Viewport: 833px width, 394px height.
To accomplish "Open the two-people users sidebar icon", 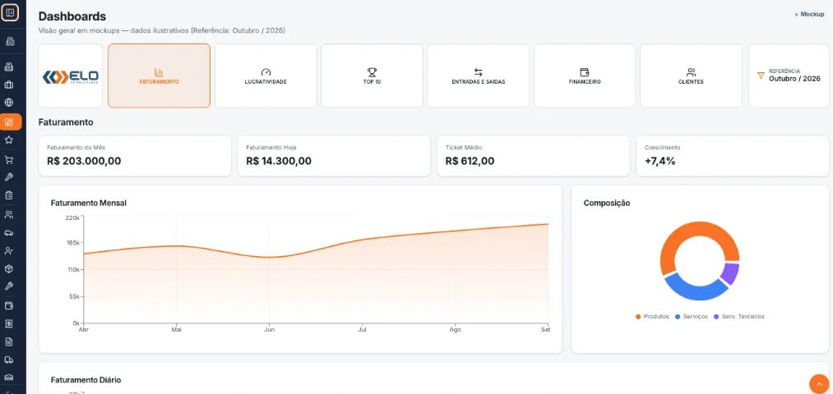I will coord(9,214).
